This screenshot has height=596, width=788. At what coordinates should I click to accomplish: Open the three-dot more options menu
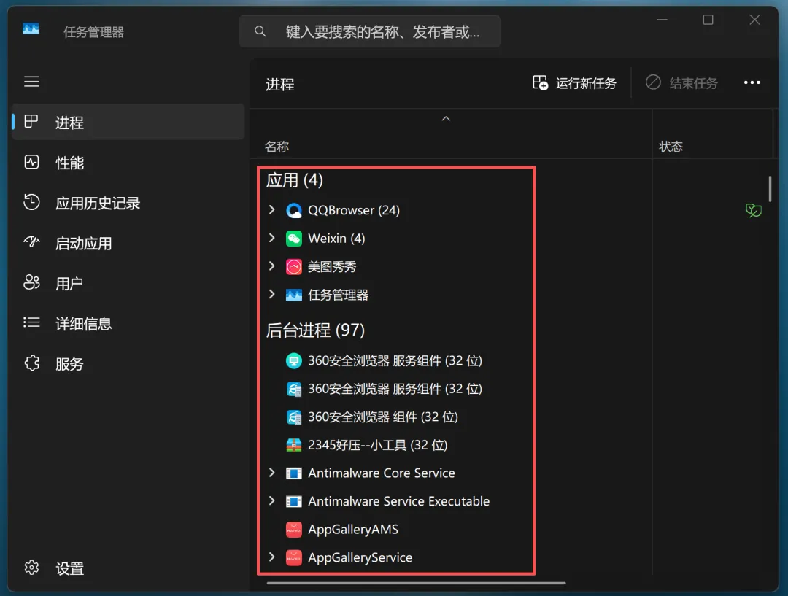click(752, 82)
